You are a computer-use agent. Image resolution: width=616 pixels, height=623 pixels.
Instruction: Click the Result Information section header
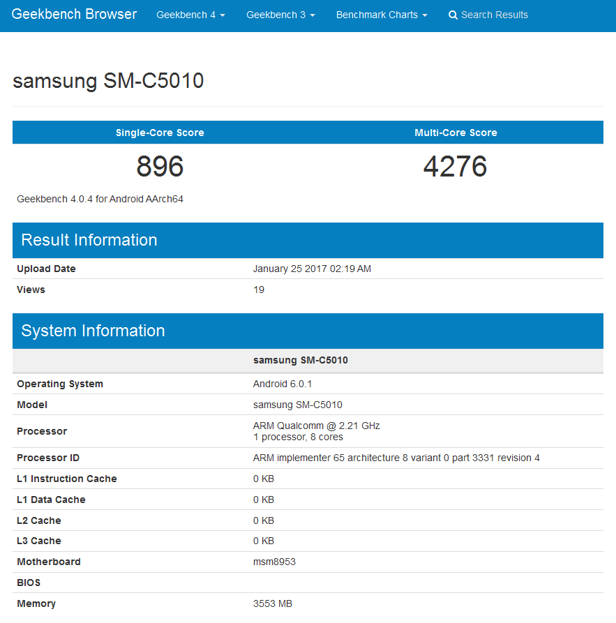[x=308, y=241]
